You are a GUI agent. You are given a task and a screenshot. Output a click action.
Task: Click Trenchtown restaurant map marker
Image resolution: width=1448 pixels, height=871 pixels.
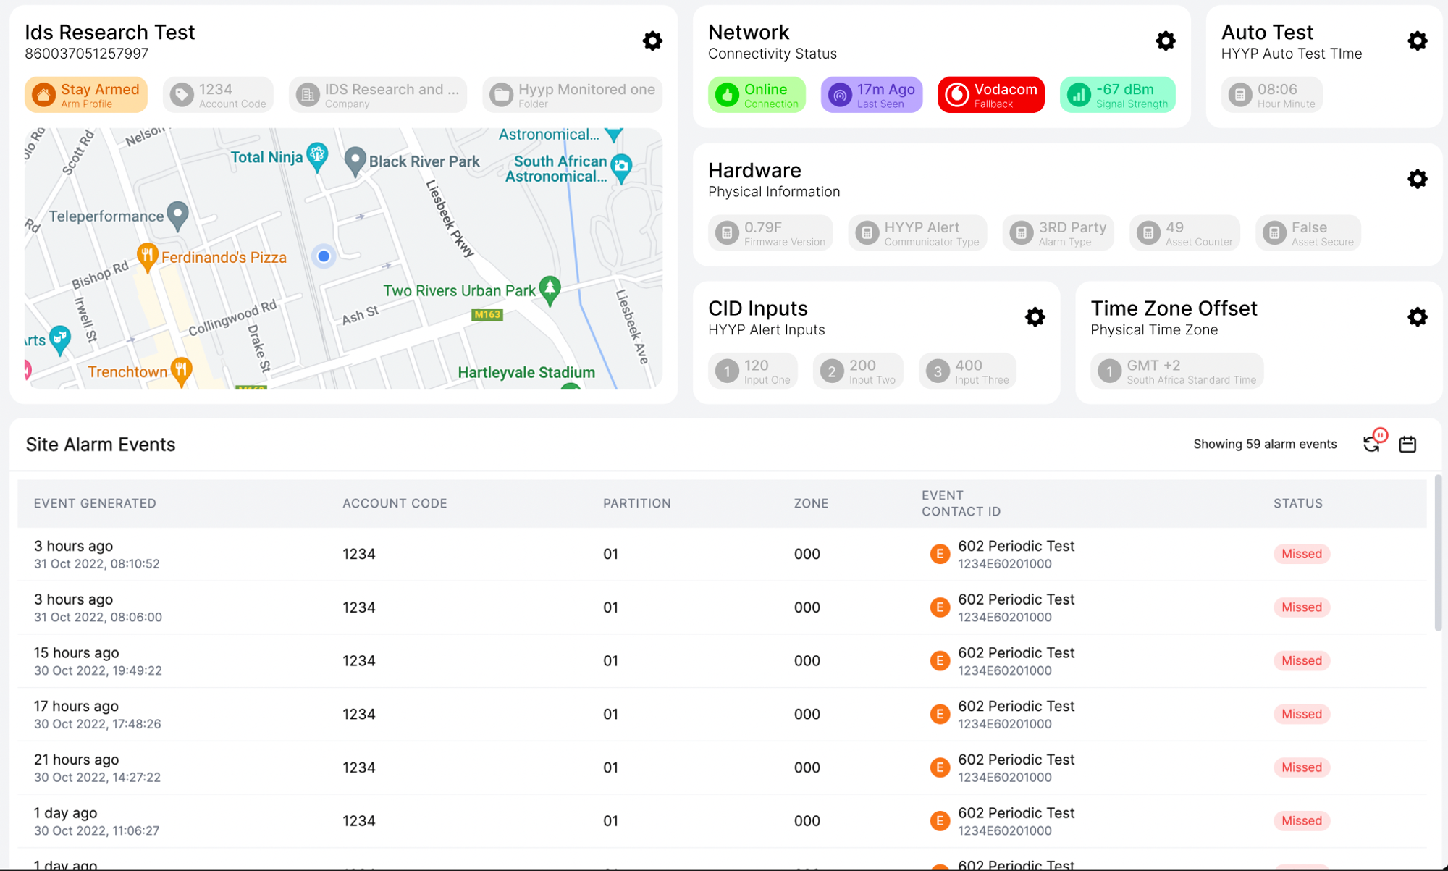point(181,371)
